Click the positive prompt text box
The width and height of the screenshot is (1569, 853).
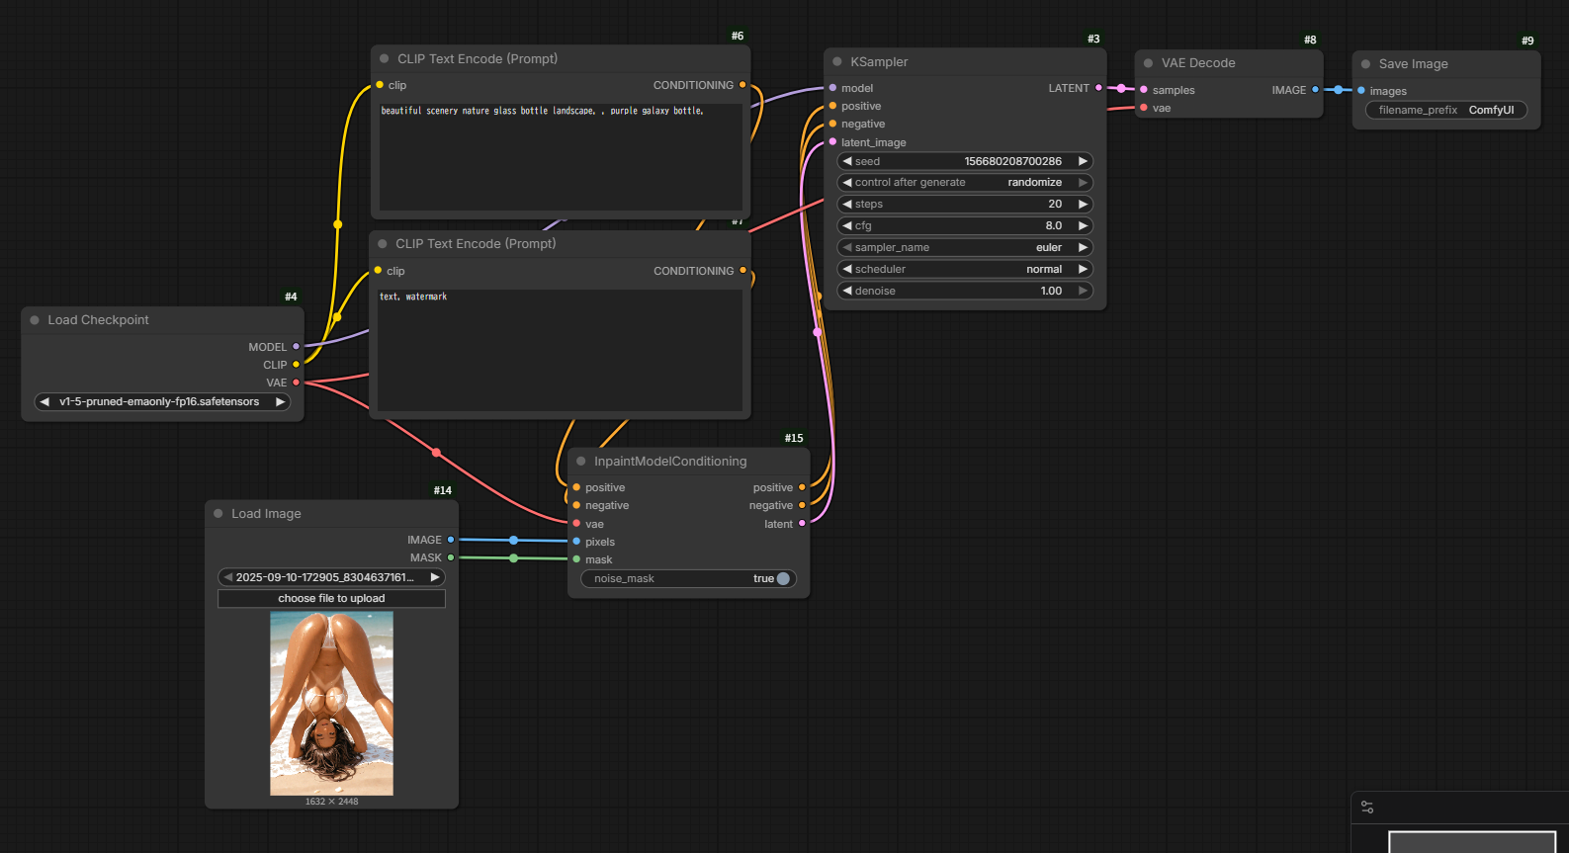tap(560, 156)
